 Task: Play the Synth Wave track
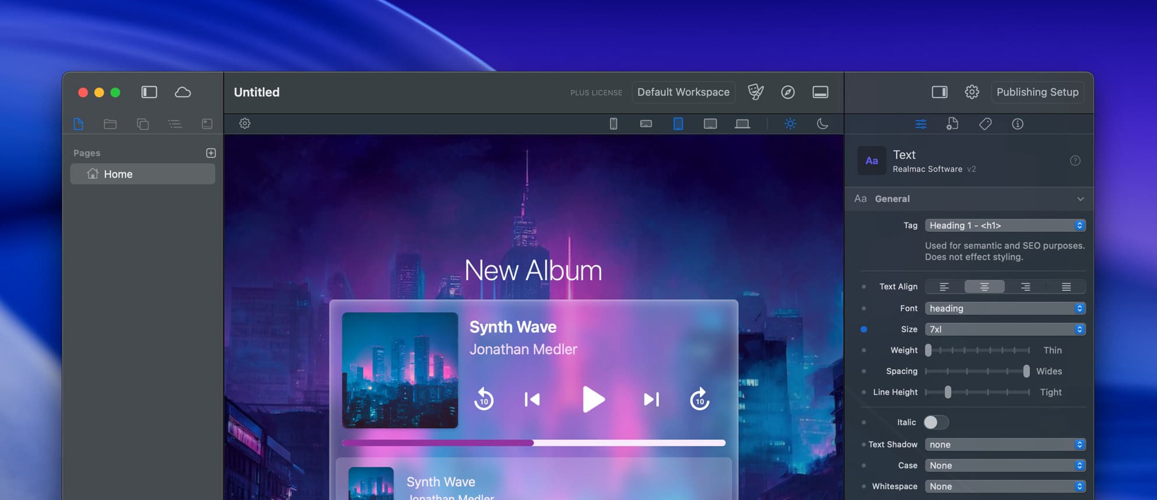click(x=593, y=400)
